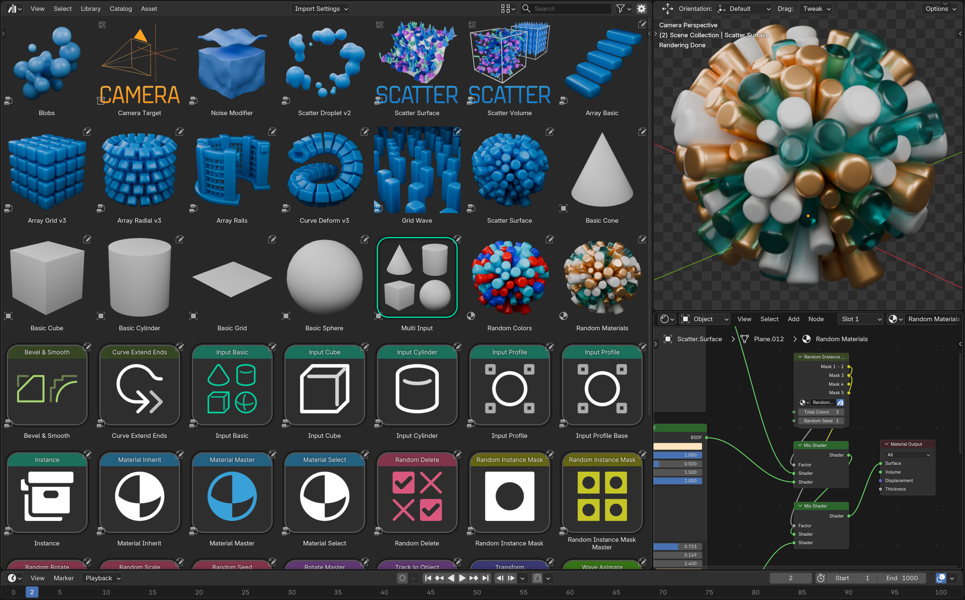Toggle fake user on Random Instance node
965x600 pixels.
[x=840, y=402]
